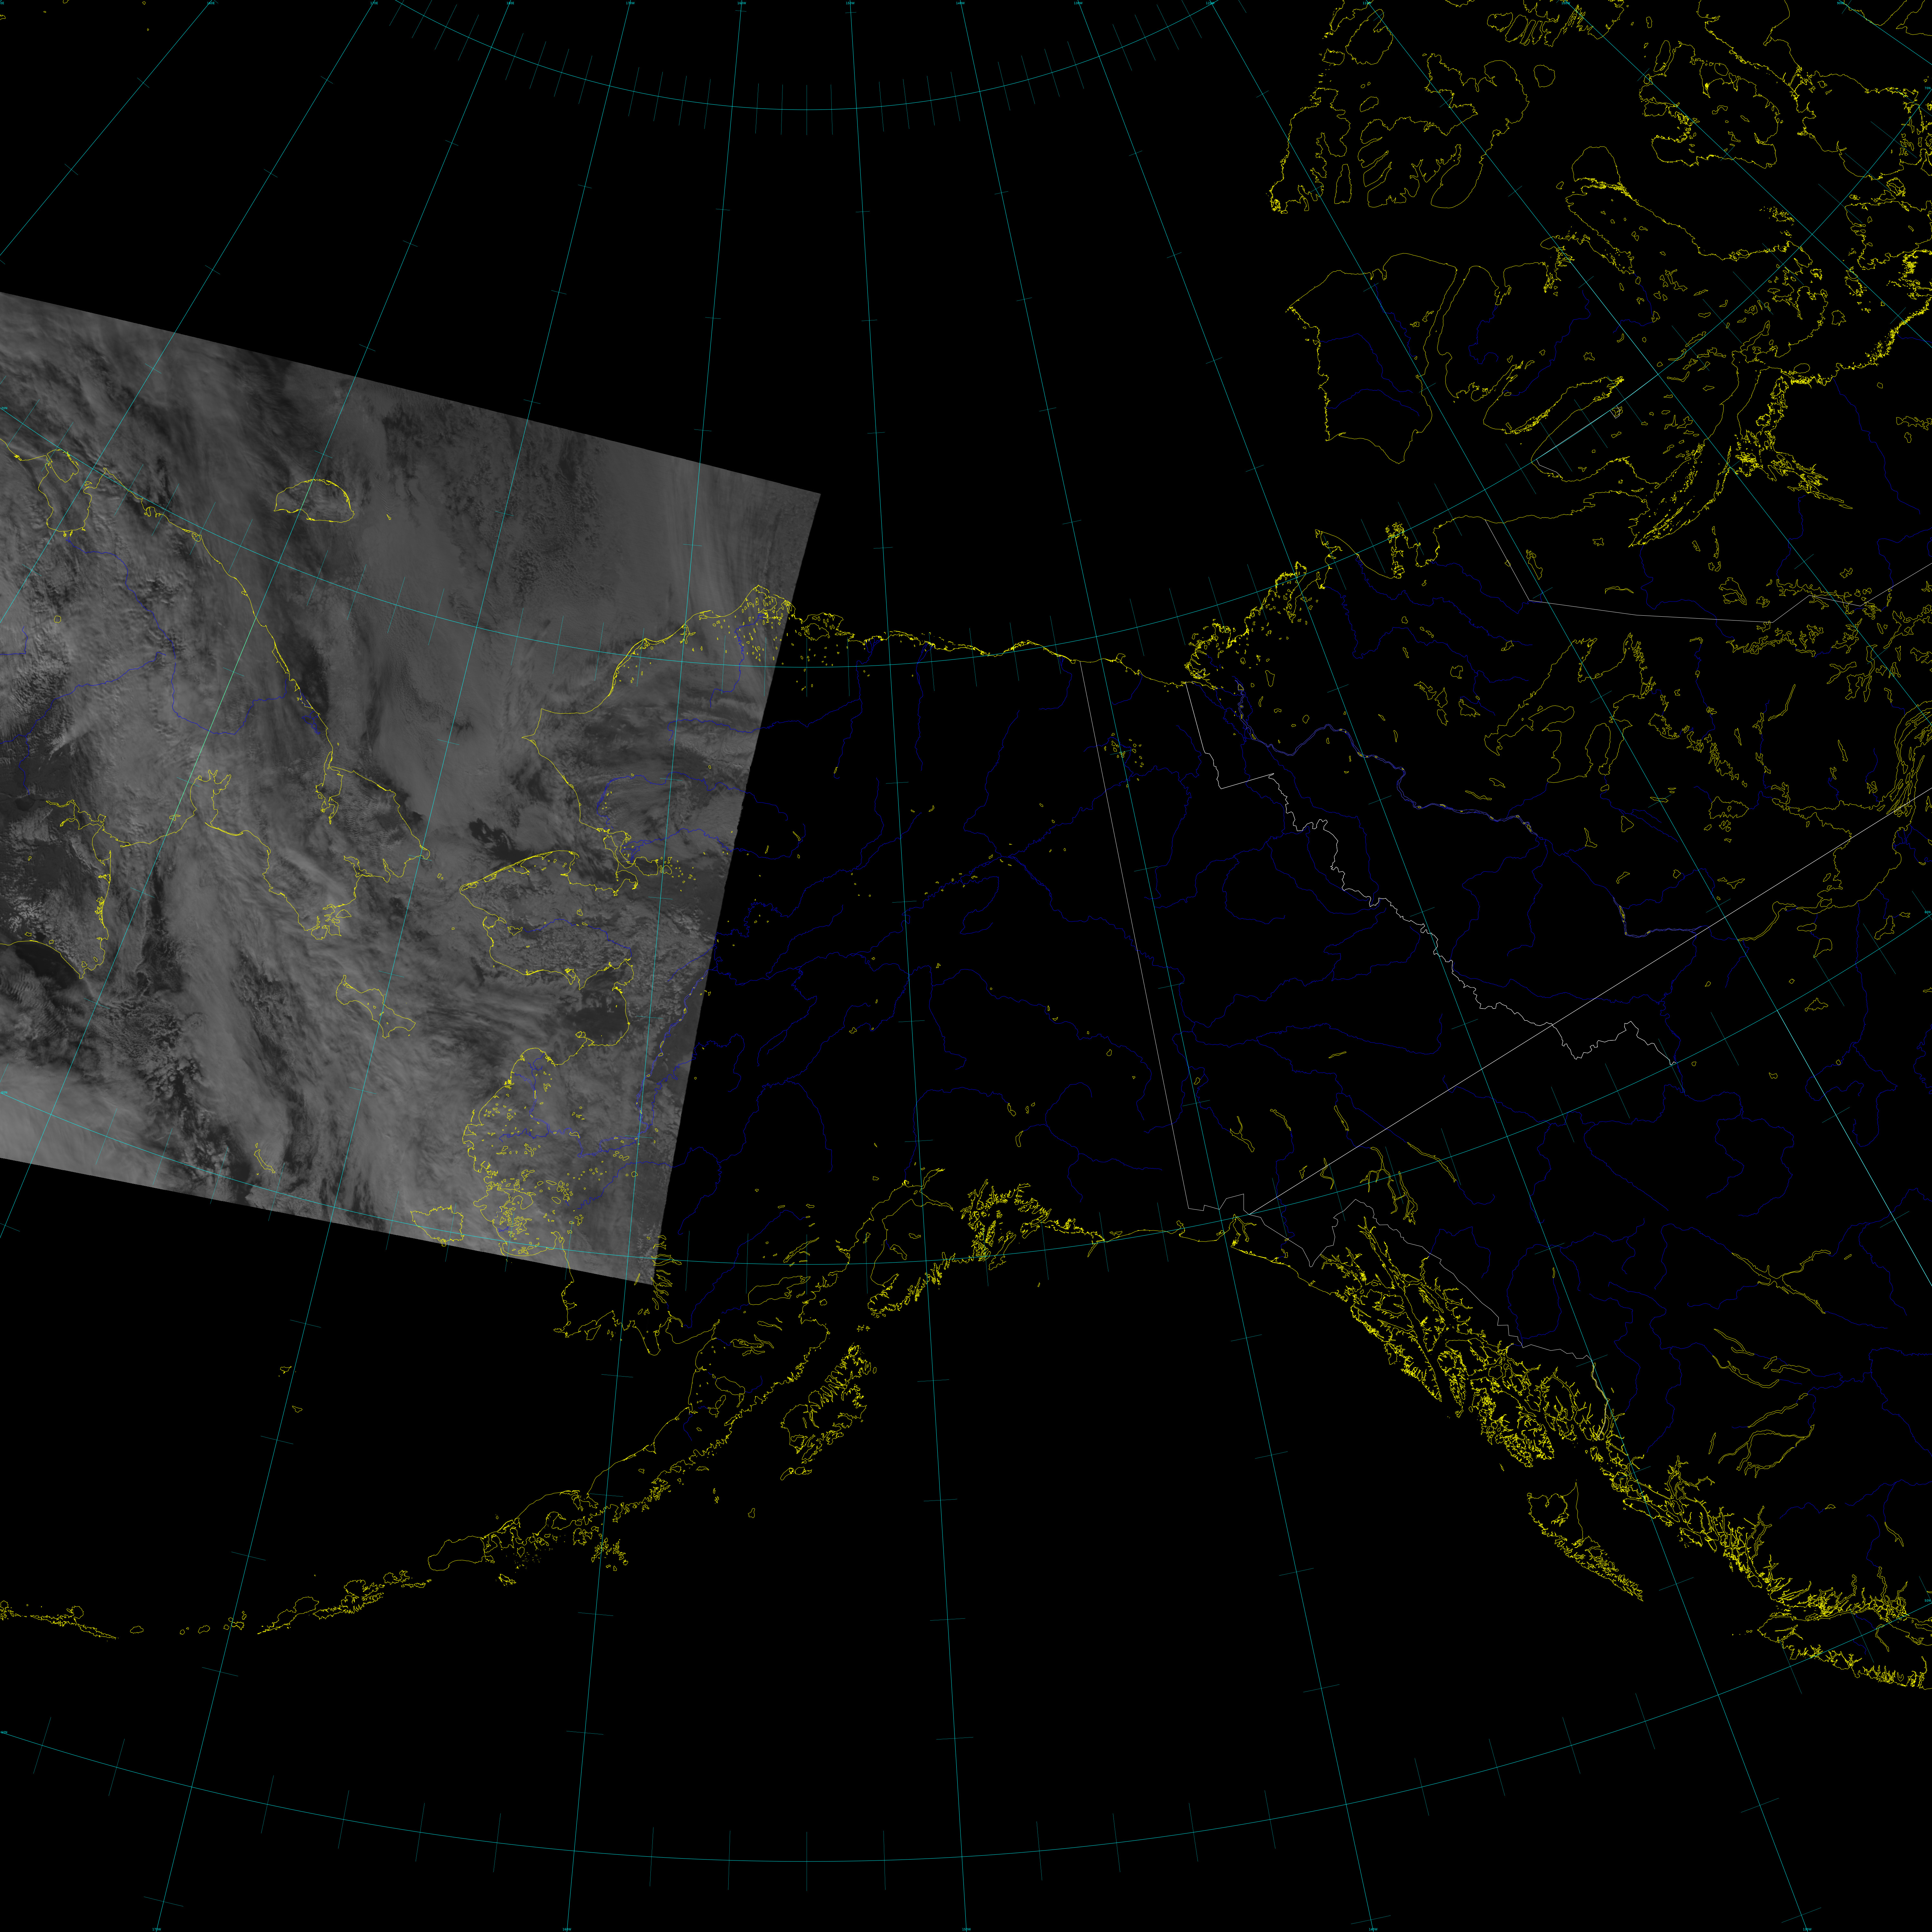Click the 90W longitude label on top edge
The width and height of the screenshot is (1932, 1932).
click(1841, 3)
